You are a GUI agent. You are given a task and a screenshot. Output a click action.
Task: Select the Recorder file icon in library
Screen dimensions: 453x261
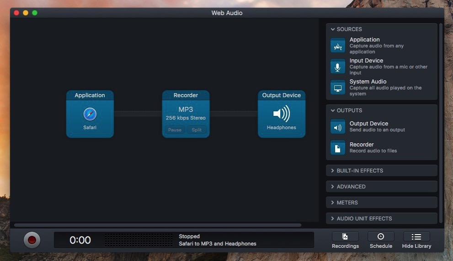tap(338, 148)
